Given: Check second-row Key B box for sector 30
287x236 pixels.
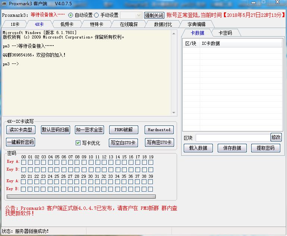Looking at the screenshot, I should 91,189.
